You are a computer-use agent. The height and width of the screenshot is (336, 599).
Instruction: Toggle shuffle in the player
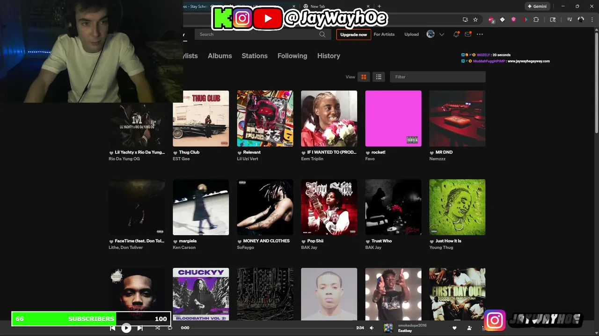157,328
